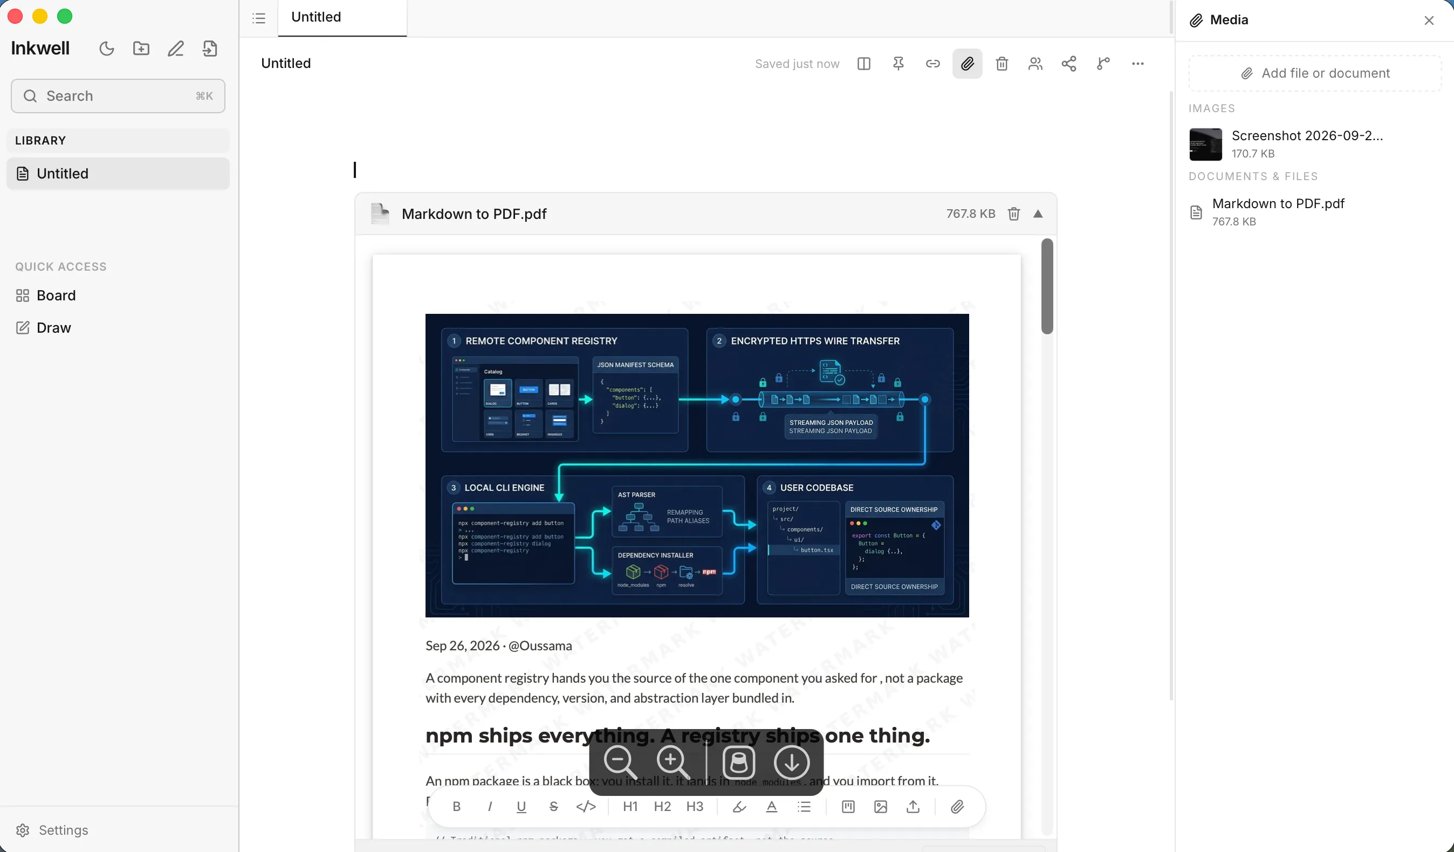The width and height of the screenshot is (1454, 852).
Task: Toggle dark mode moon icon
Action: [107, 49]
